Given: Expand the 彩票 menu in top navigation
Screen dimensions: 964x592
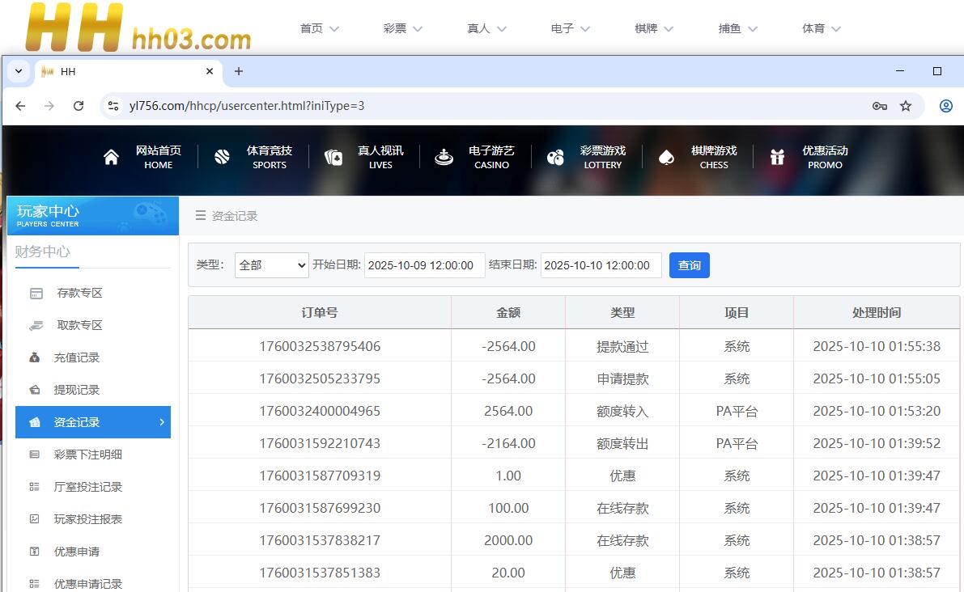Looking at the screenshot, I should [x=403, y=28].
